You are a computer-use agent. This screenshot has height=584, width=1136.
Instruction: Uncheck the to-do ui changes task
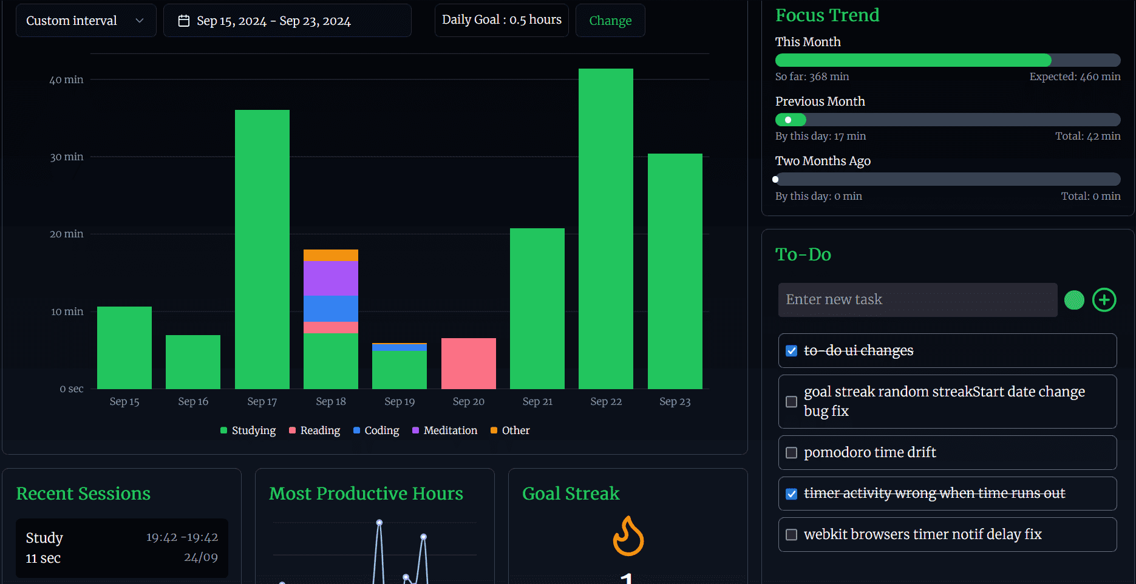[791, 351]
